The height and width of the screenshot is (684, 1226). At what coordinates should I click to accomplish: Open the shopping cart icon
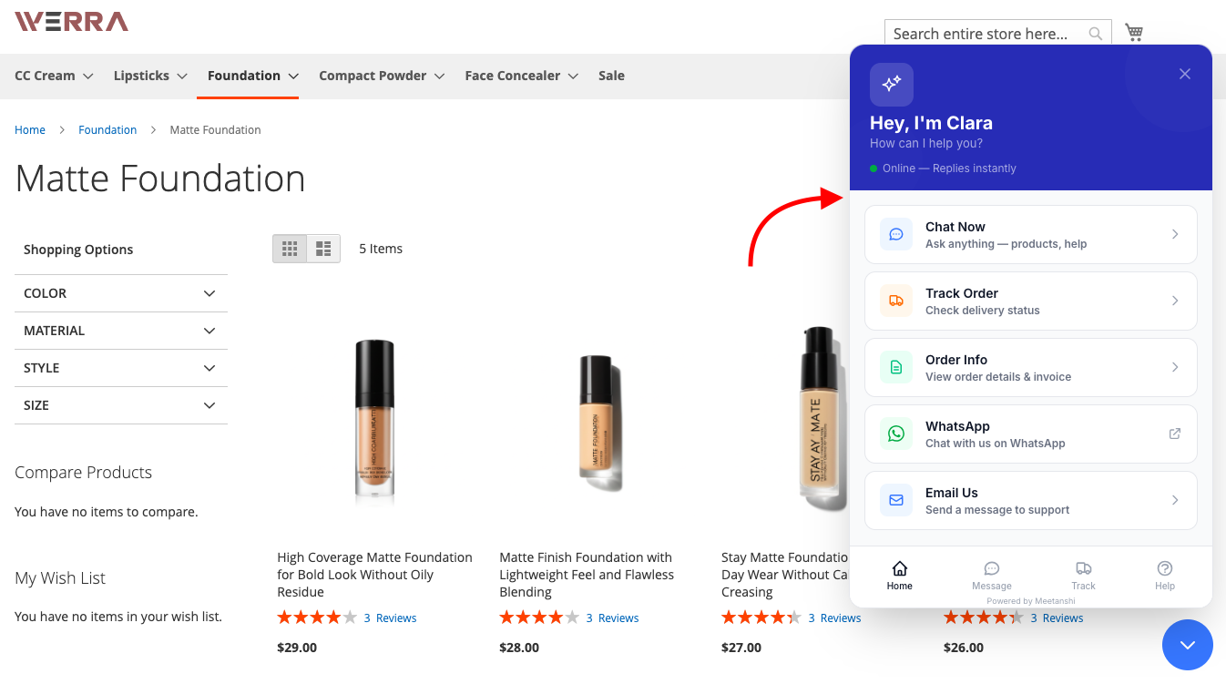pyautogui.click(x=1134, y=33)
